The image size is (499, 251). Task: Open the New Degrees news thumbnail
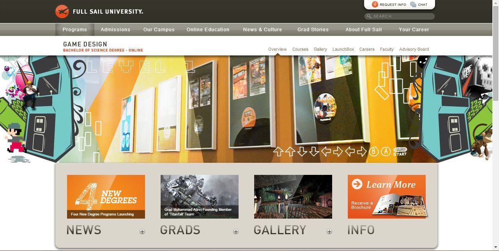[106, 197]
